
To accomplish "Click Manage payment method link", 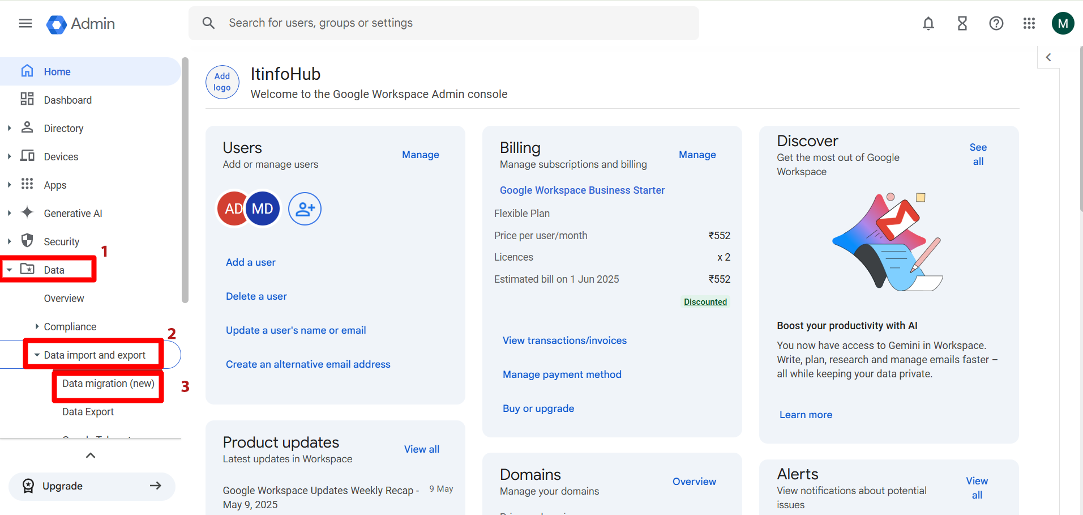I will (x=562, y=374).
